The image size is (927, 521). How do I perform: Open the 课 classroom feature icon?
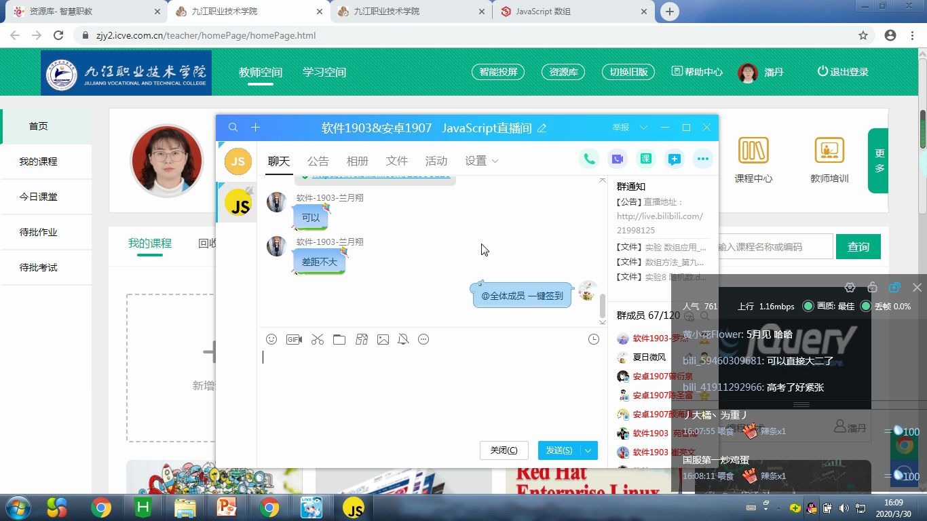click(x=645, y=159)
